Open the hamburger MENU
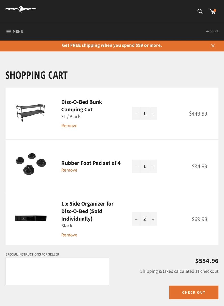 (15, 31)
